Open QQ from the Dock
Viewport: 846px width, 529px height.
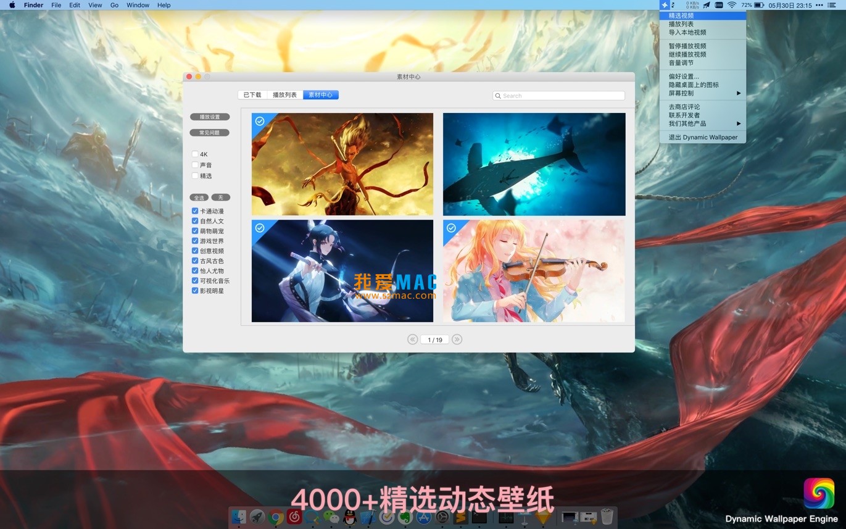click(349, 518)
